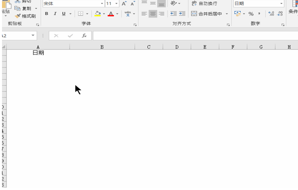The image size is (298, 190).
Task: Open underline style dropdown arrow
Action: [x=70, y=14]
